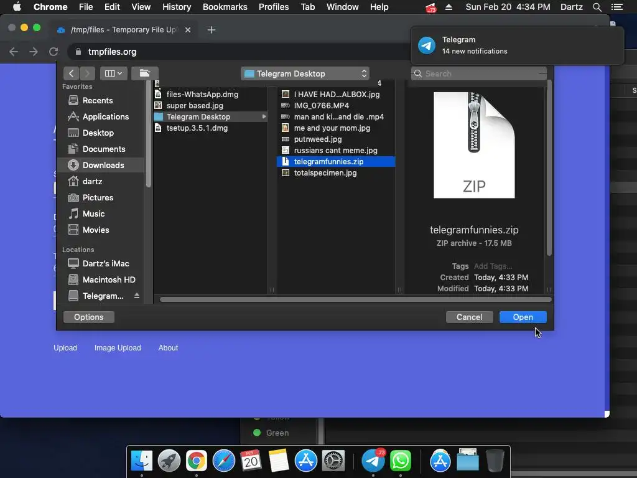This screenshot has width=637, height=478.
Task: Click the preview pane vertical scrollbar
Action: 549,167
